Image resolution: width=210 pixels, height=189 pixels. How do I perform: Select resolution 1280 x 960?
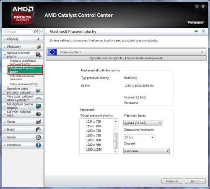pos(93,145)
